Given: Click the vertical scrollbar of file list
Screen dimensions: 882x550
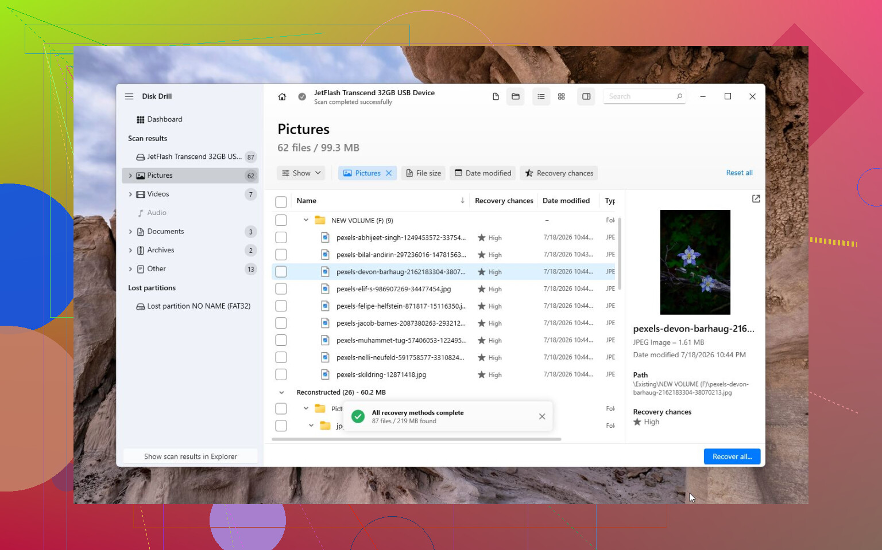Looking at the screenshot, I should 620,253.
